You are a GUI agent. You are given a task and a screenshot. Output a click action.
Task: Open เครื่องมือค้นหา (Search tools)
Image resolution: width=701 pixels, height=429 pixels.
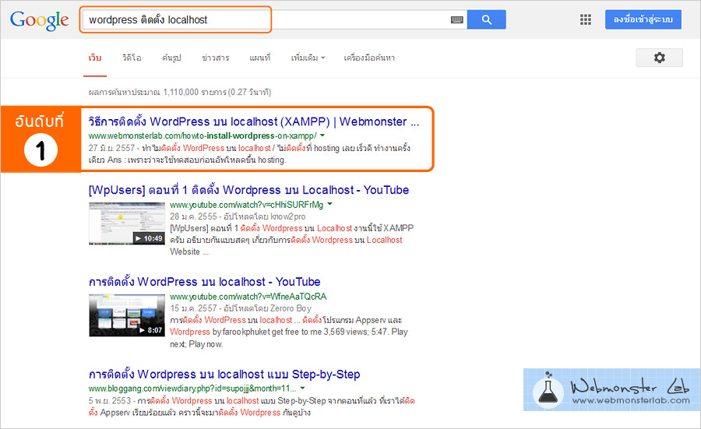point(369,58)
